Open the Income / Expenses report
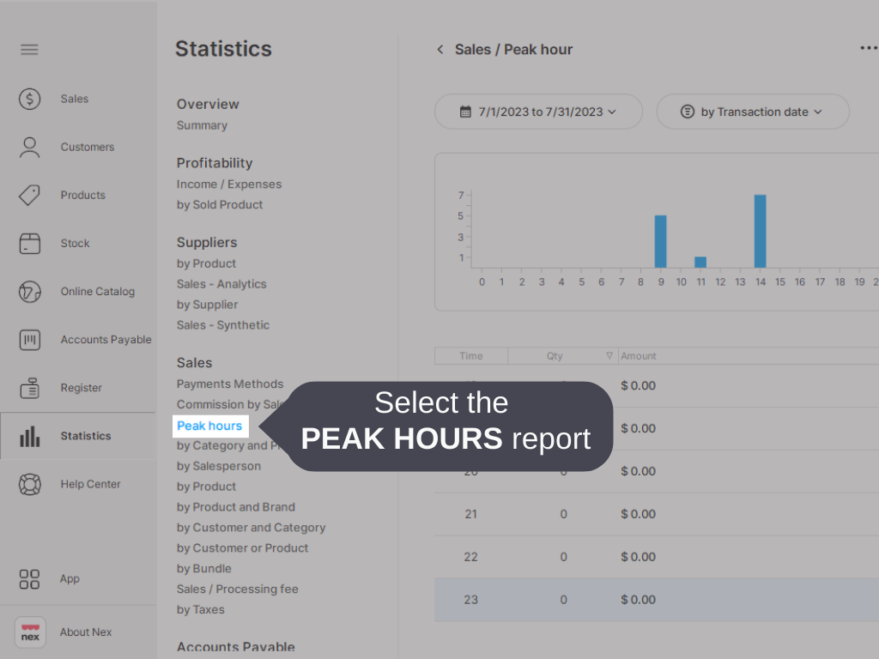The height and width of the screenshot is (659, 879). [x=228, y=184]
